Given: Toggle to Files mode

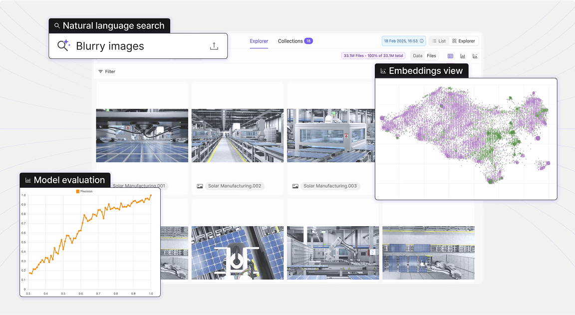Looking at the screenshot, I should 431,56.
